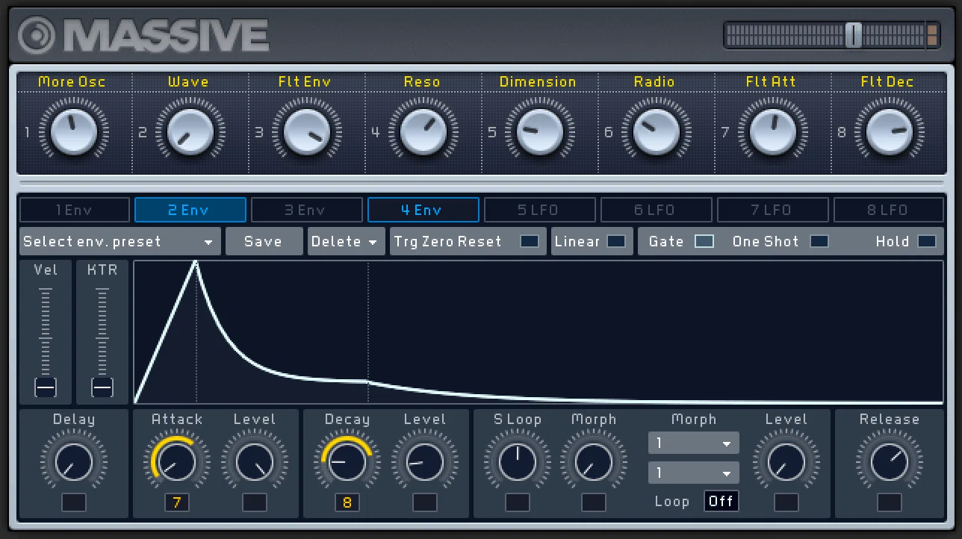Switch to the 7 LFO tab
Viewport: 962px width, 539px height.
[772, 210]
